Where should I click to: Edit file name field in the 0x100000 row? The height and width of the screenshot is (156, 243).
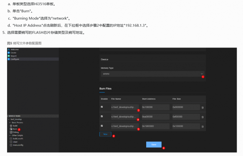tap(125, 107)
